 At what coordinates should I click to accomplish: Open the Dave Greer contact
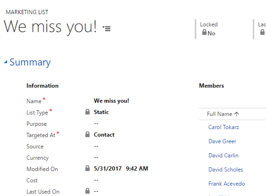(222, 141)
